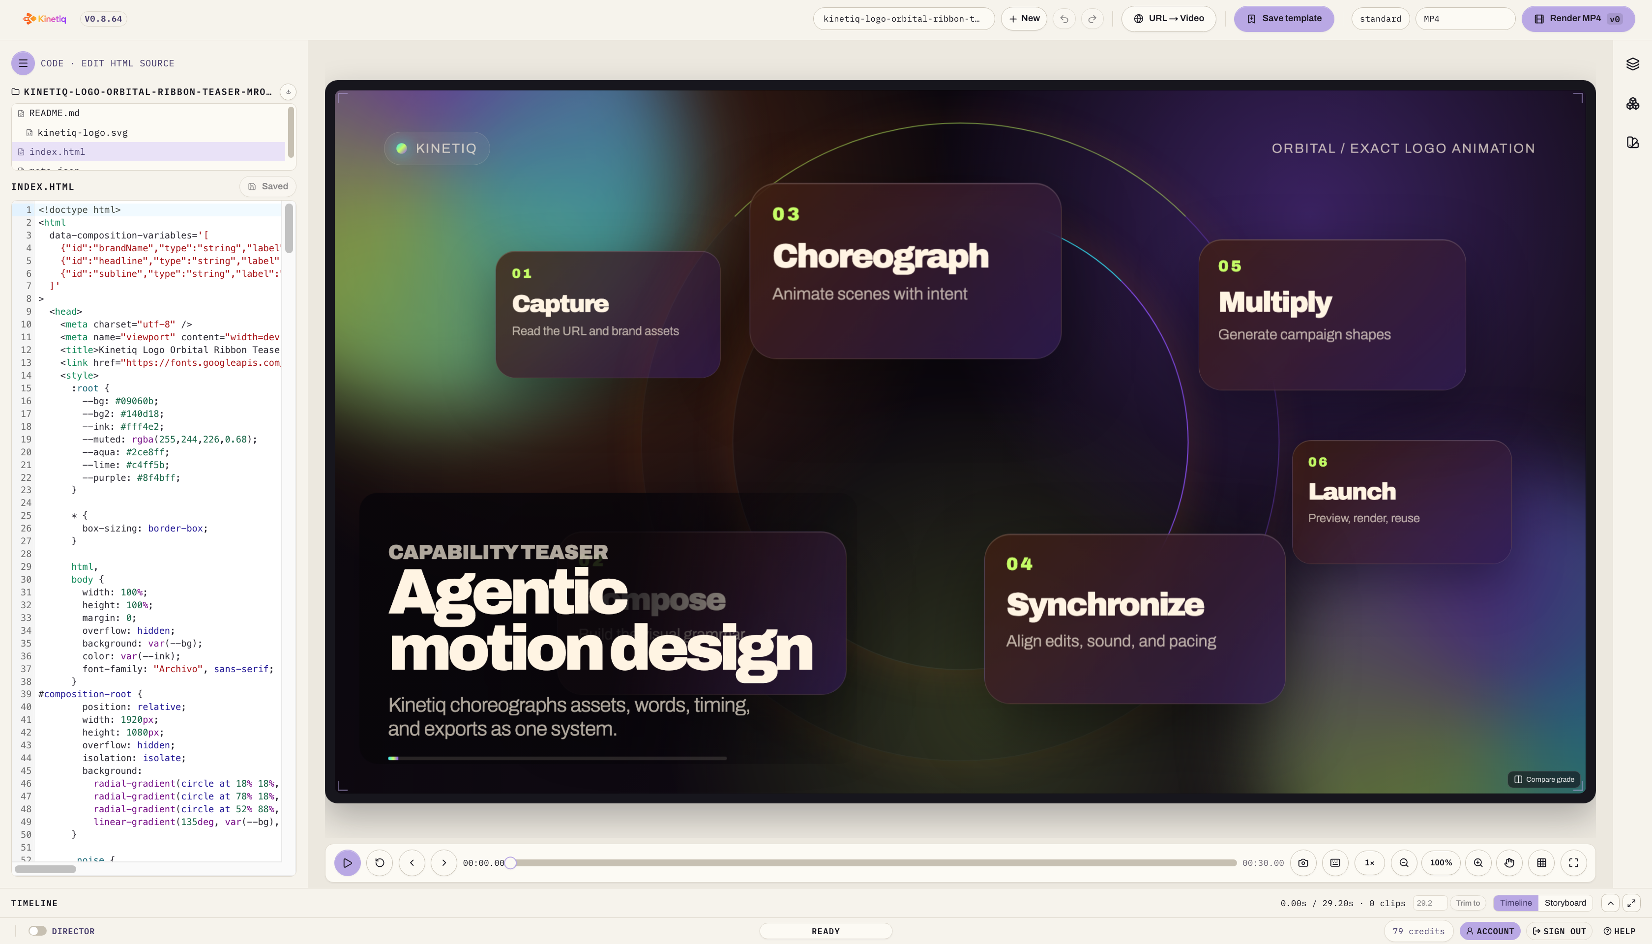Select index.html in the file tree
Image resolution: width=1652 pixels, height=944 pixels.
click(x=148, y=152)
